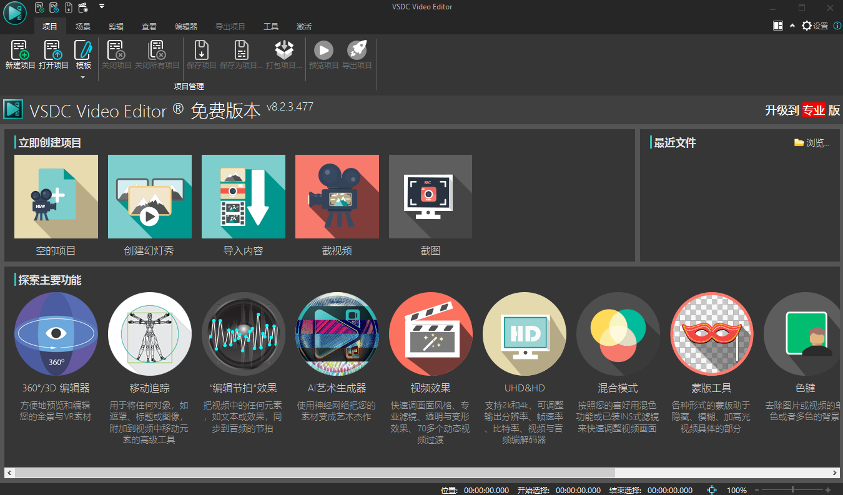Collapse the ribbon with the up chevron

[792, 26]
